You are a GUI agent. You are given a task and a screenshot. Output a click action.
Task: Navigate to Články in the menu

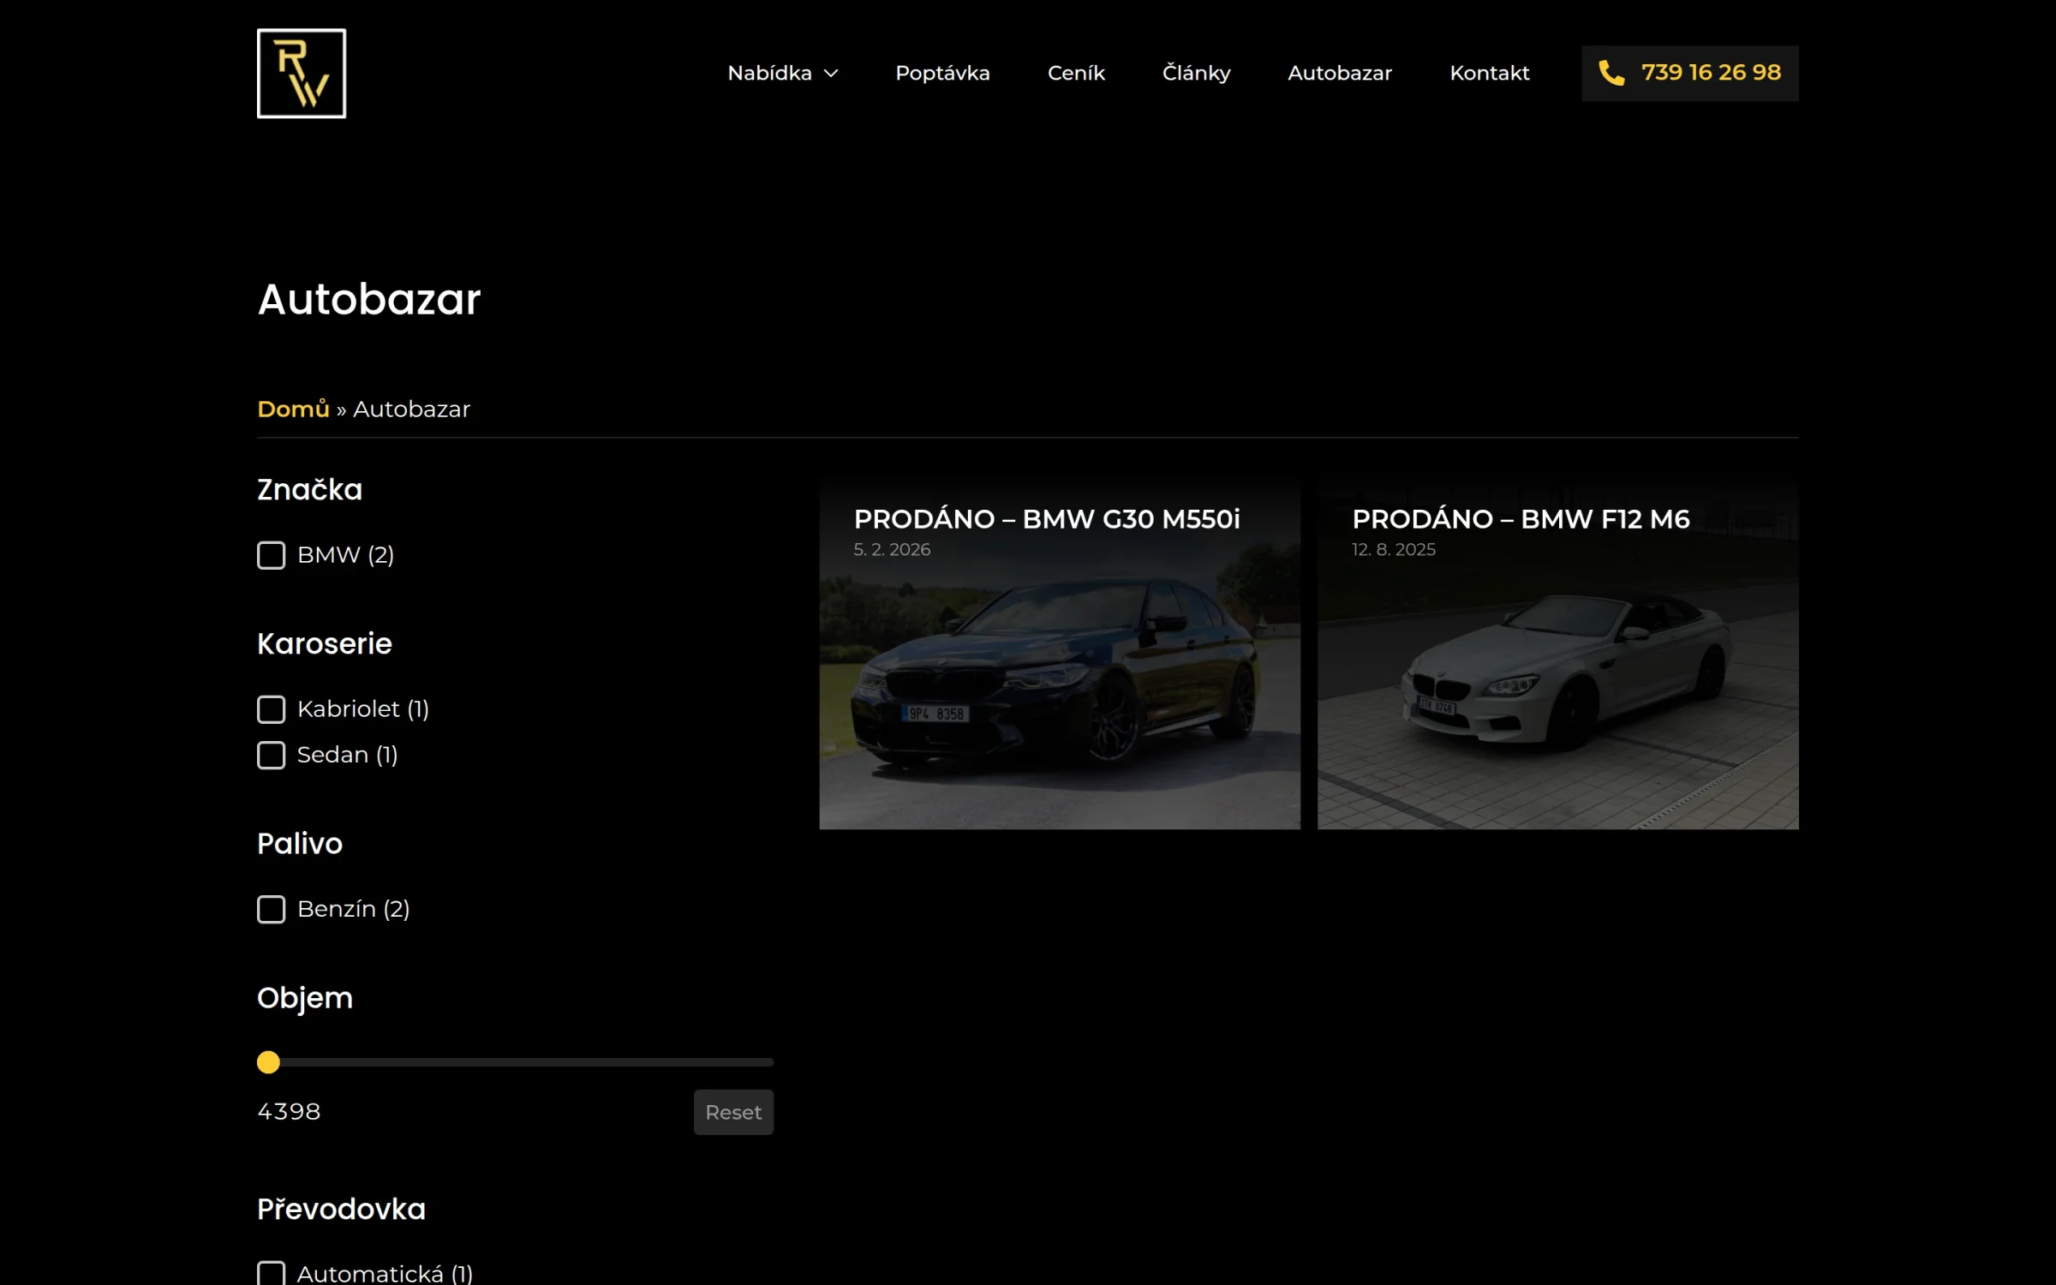pyautogui.click(x=1196, y=74)
